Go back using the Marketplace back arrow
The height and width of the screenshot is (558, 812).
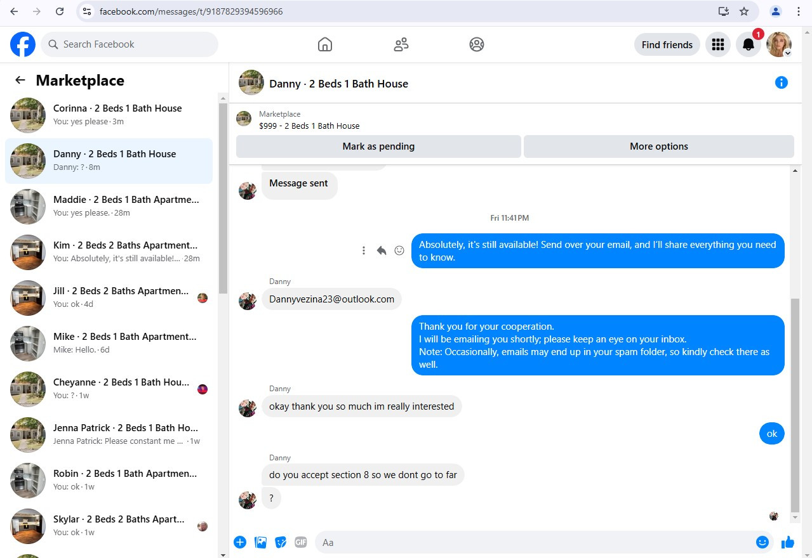click(x=20, y=80)
